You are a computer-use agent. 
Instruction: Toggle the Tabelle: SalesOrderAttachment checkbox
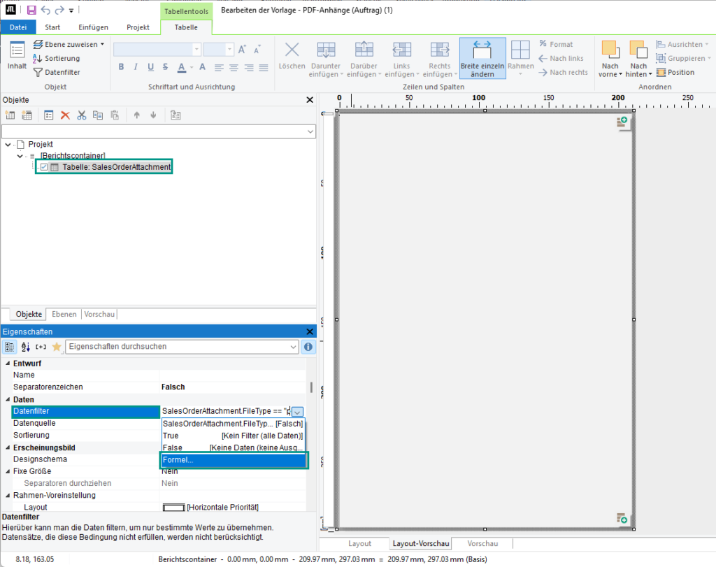(43, 166)
